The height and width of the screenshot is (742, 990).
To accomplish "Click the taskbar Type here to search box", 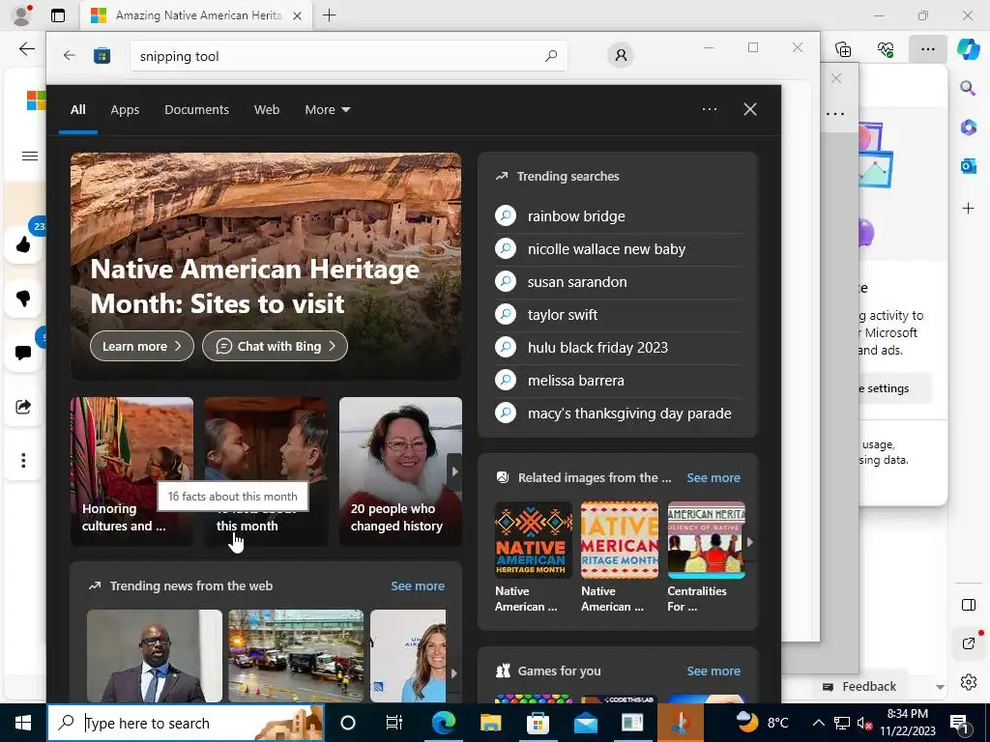I will tap(186, 723).
